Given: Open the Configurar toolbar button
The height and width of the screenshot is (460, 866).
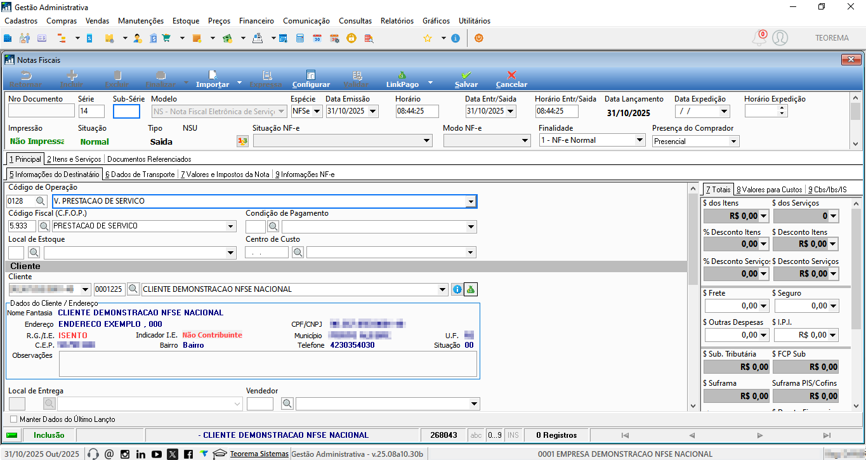Looking at the screenshot, I should pyautogui.click(x=311, y=79).
